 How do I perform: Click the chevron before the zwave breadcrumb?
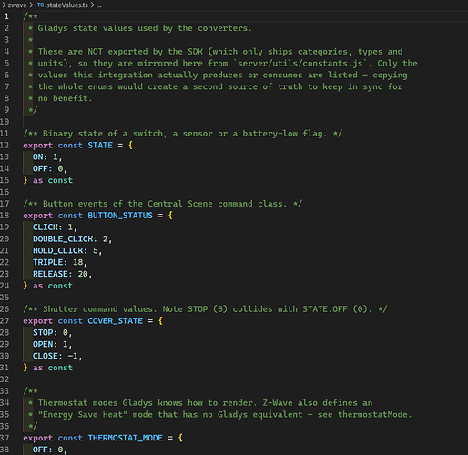[x=4, y=5]
